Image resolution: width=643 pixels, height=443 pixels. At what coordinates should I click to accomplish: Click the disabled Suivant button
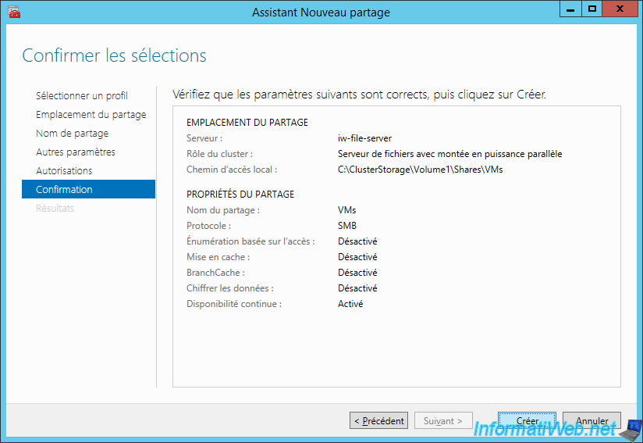tap(443, 420)
